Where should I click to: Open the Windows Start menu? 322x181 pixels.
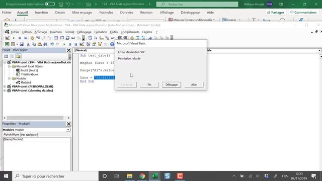[6, 176]
